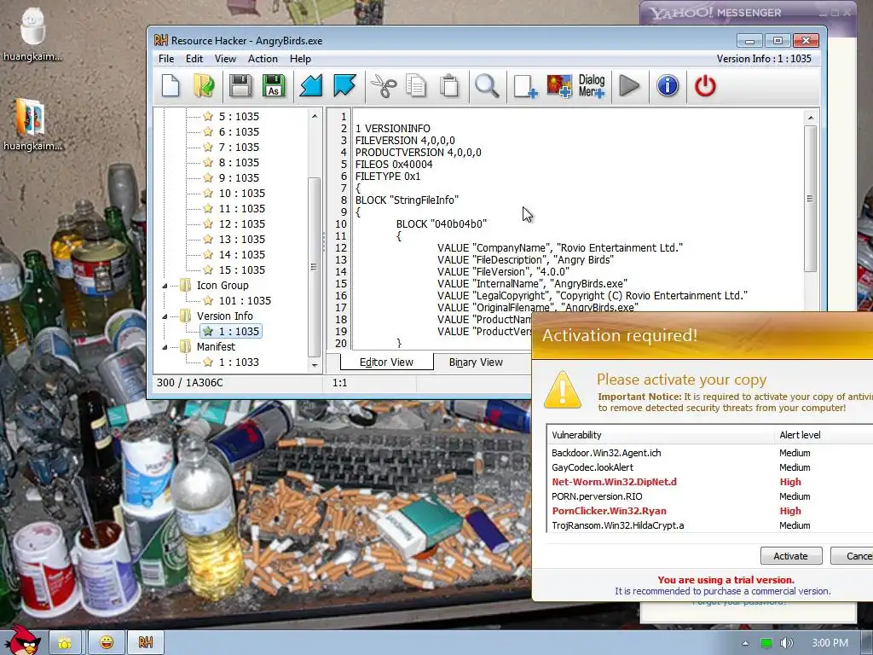The width and height of the screenshot is (873, 655).
Task: Collapse the Version Info tree node
Action: pyautogui.click(x=165, y=316)
